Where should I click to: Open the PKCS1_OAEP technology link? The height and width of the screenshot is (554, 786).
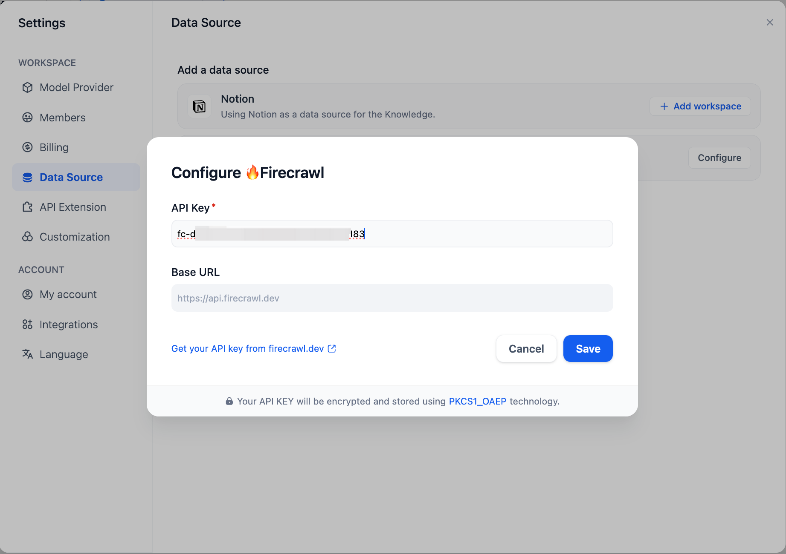[x=478, y=401]
